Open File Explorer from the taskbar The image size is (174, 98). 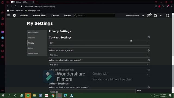[x=34, y=95]
